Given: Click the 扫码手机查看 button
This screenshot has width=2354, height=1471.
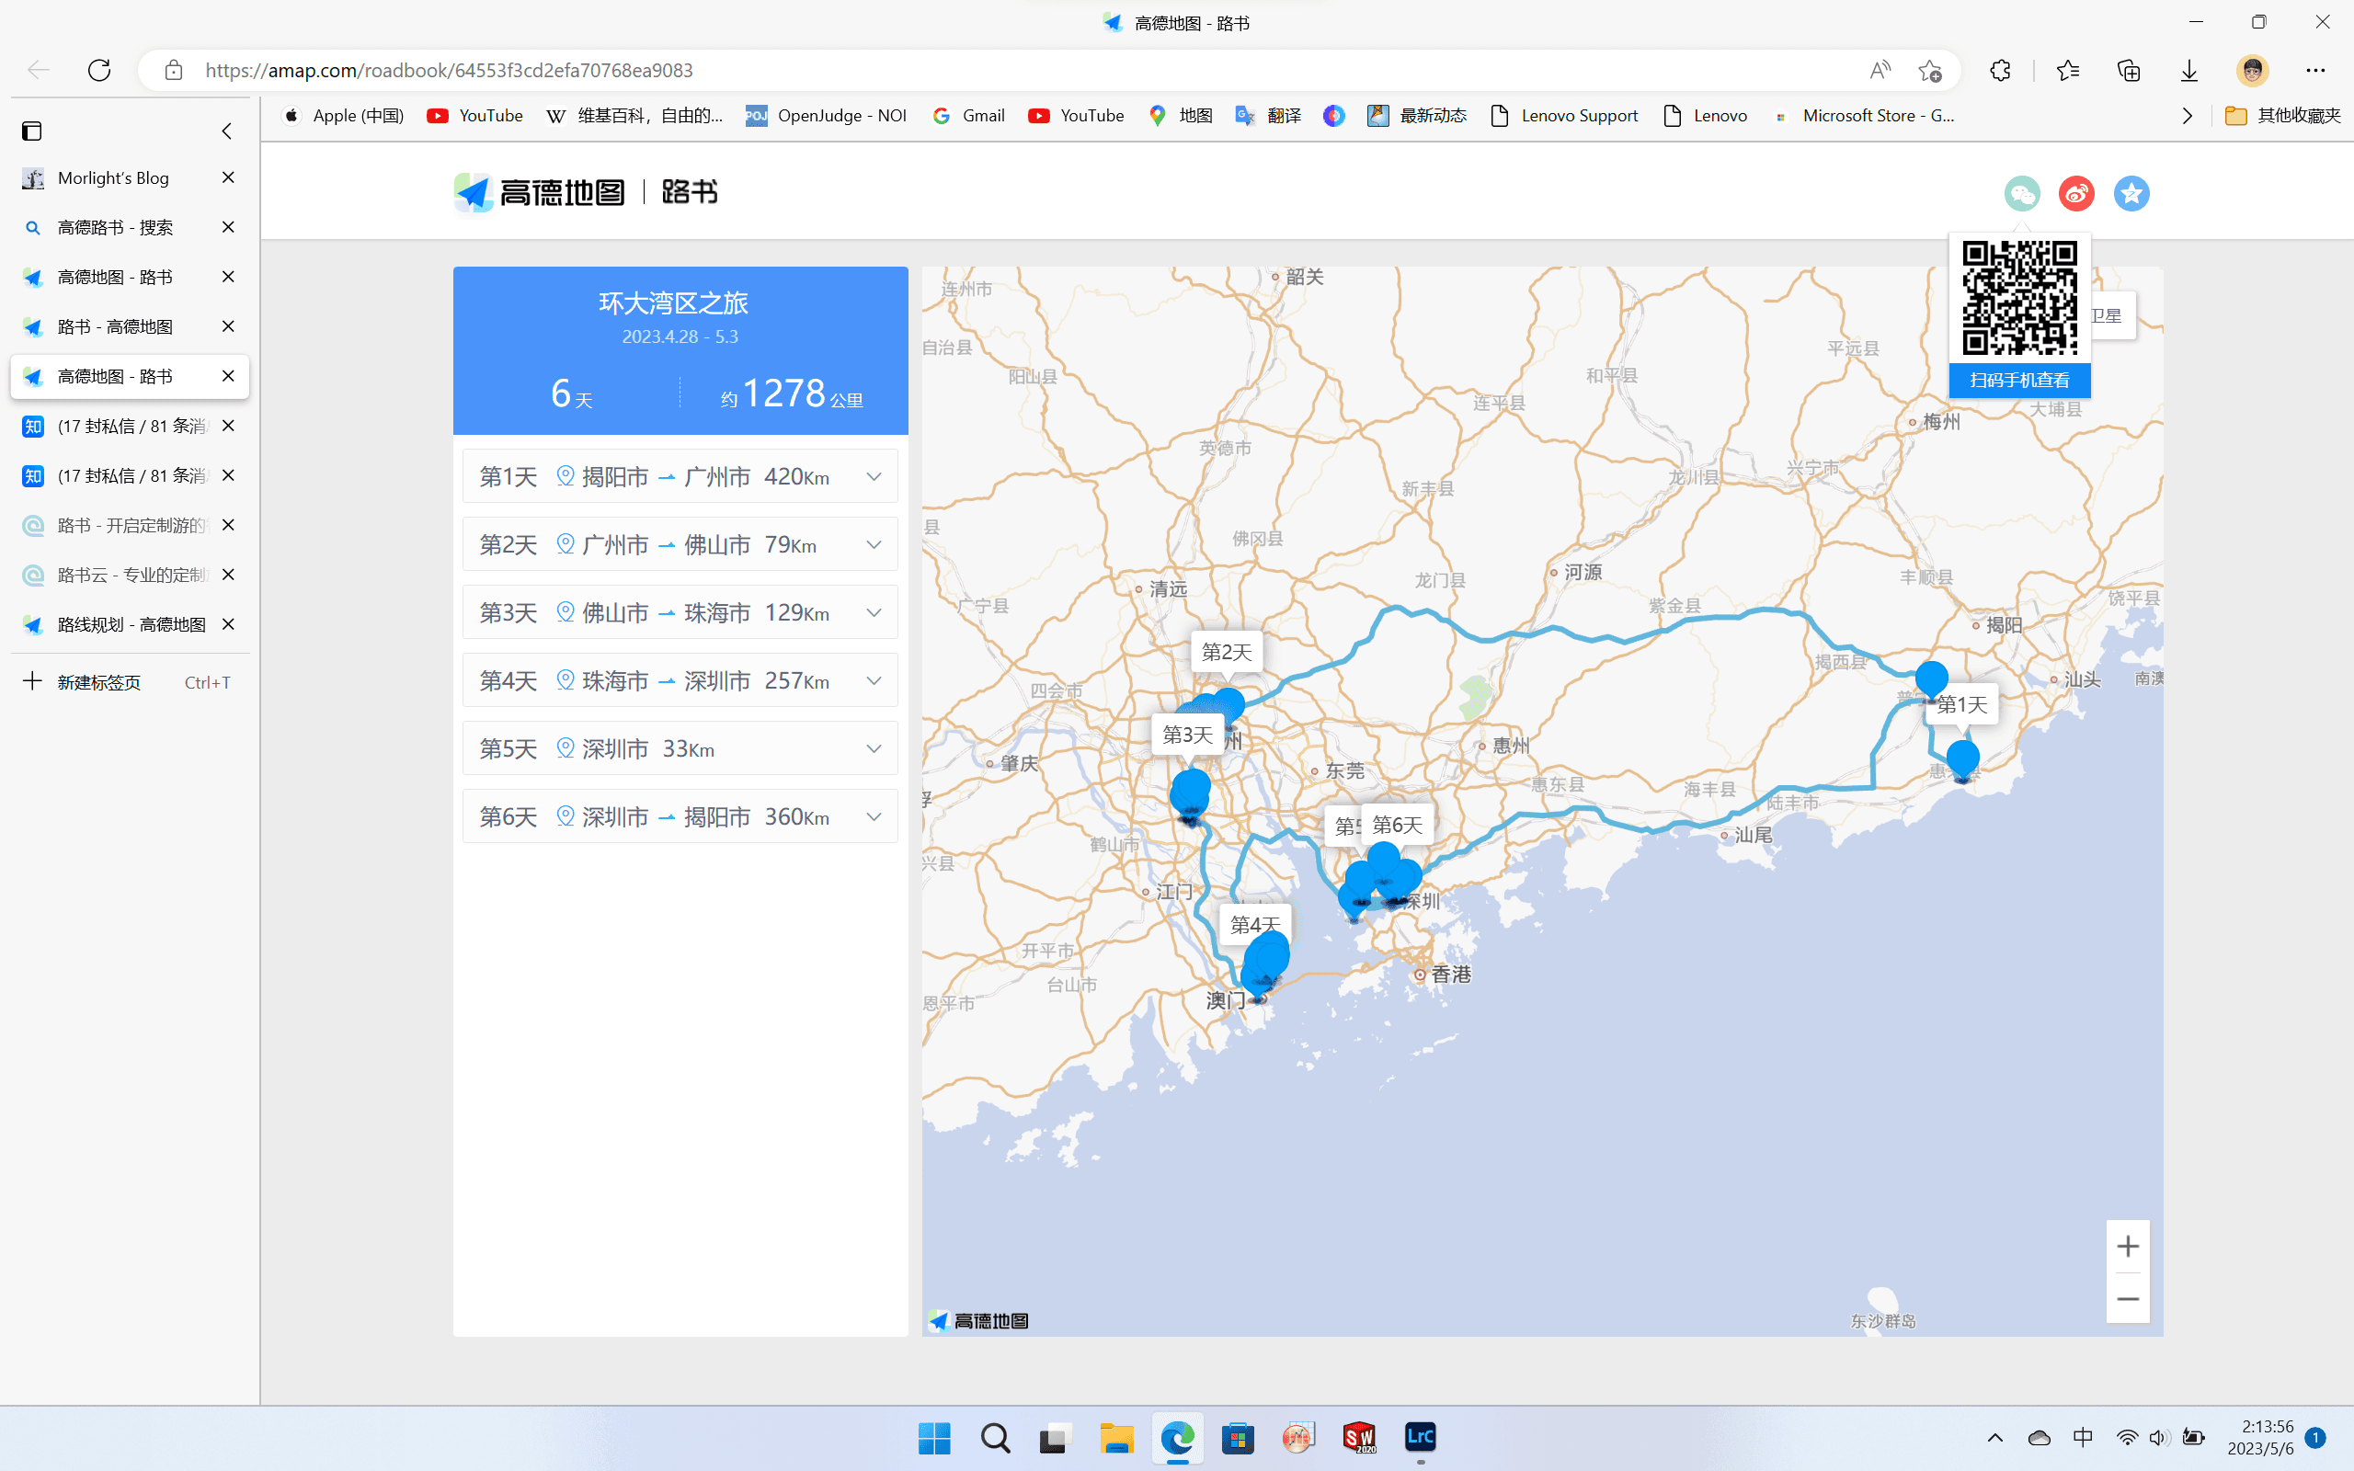Looking at the screenshot, I should pos(2019,381).
